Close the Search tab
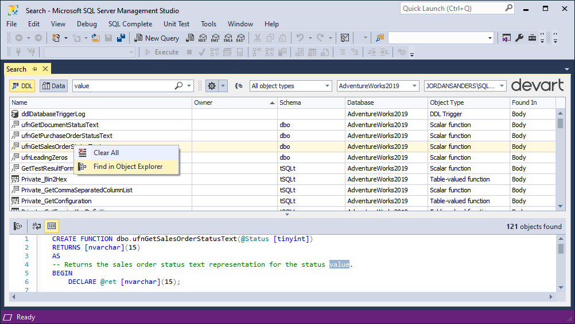This screenshot has width=575, height=324. click(x=45, y=69)
